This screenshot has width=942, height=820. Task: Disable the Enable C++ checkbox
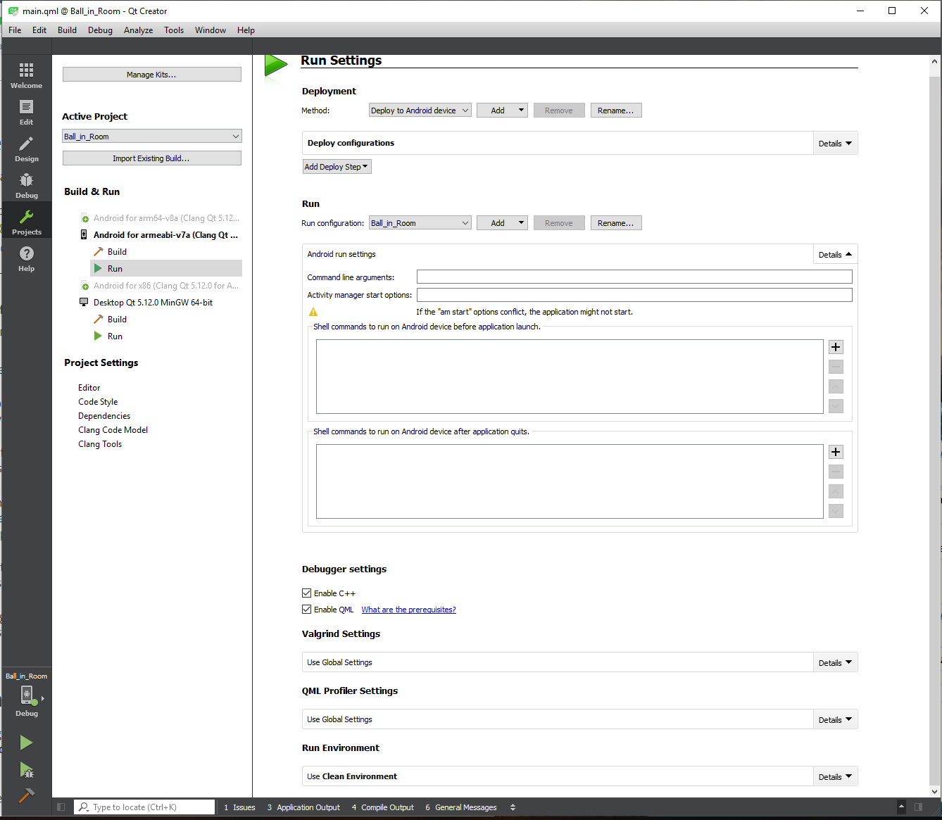pyautogui.click(x=307, y=593)
